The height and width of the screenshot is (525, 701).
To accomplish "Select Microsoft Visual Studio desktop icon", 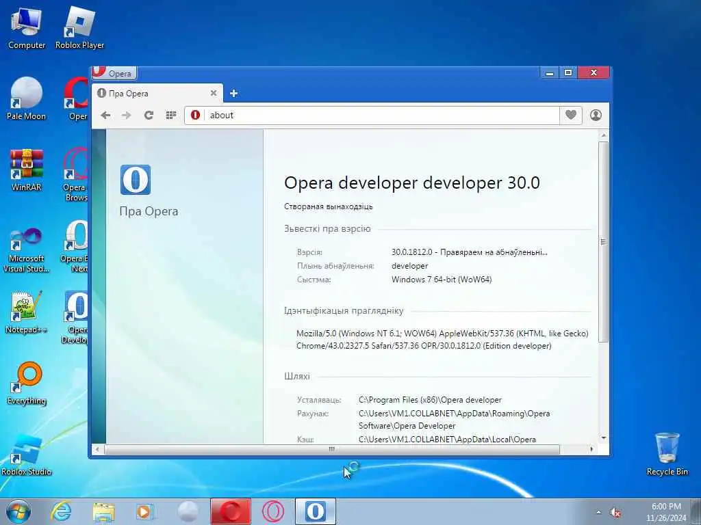I will (27, 250).
